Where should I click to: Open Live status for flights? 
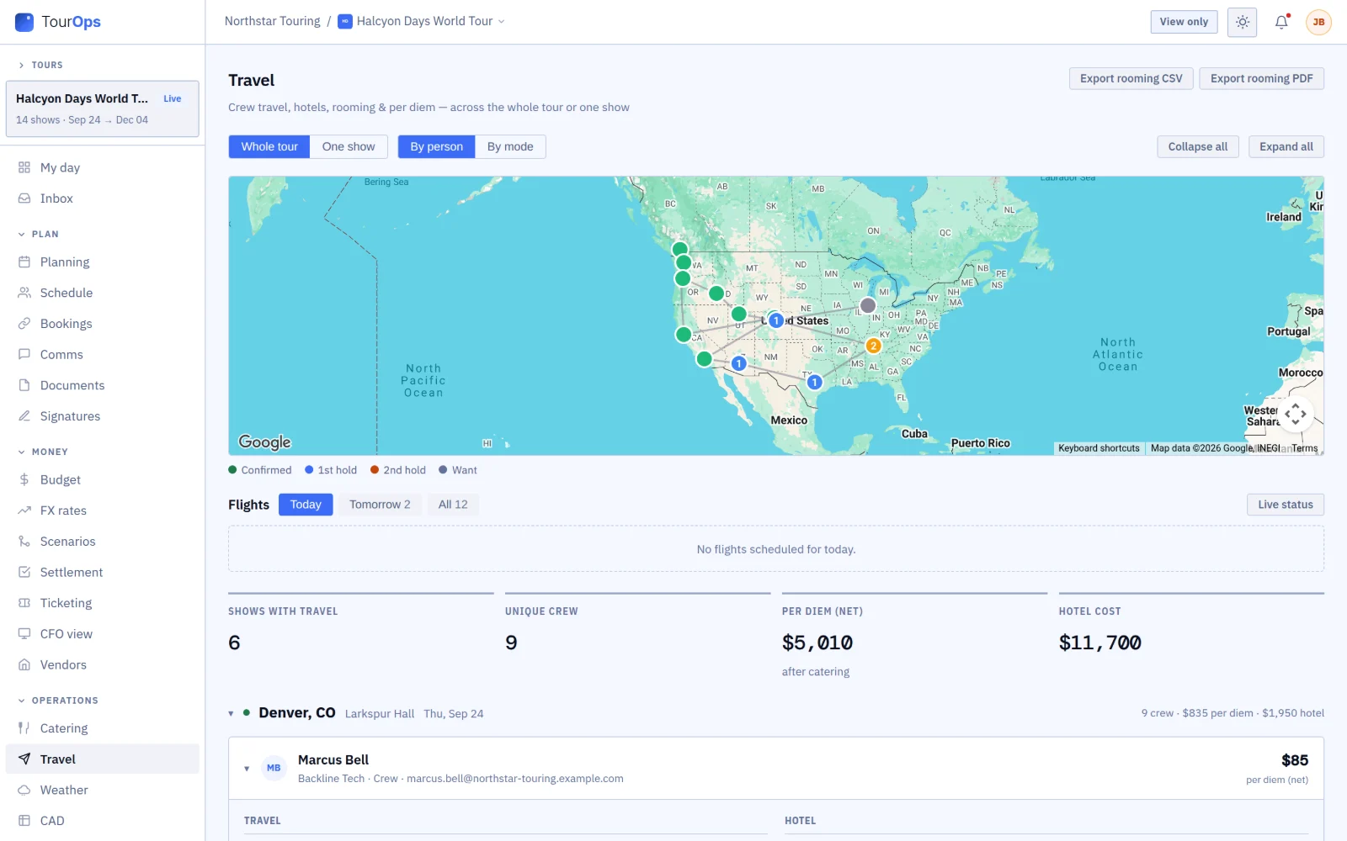point(1286,505)
